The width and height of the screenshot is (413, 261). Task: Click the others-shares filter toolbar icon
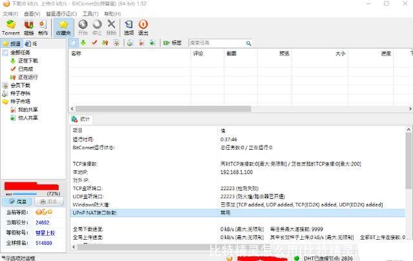pyautogui.click(x=152, y=43)
